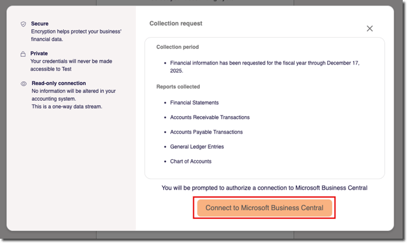This screenshot has width=407, height=243.
Task: Click the 'Reports collected' label
Action: click(x=178, y=87)
